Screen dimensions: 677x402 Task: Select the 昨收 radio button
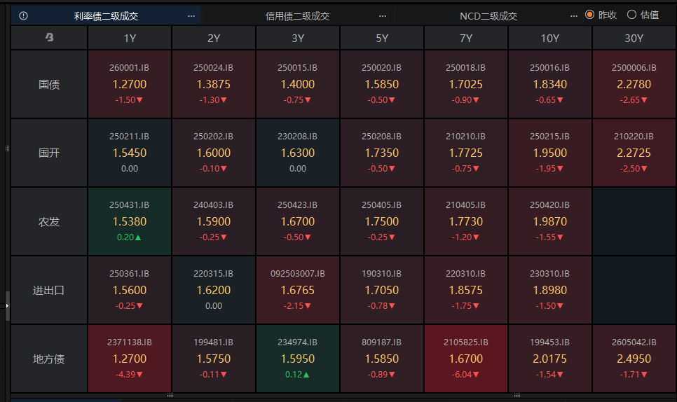(x=589, y=15)
